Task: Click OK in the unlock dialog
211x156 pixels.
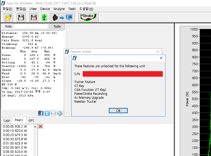Action: coord(118,111)
